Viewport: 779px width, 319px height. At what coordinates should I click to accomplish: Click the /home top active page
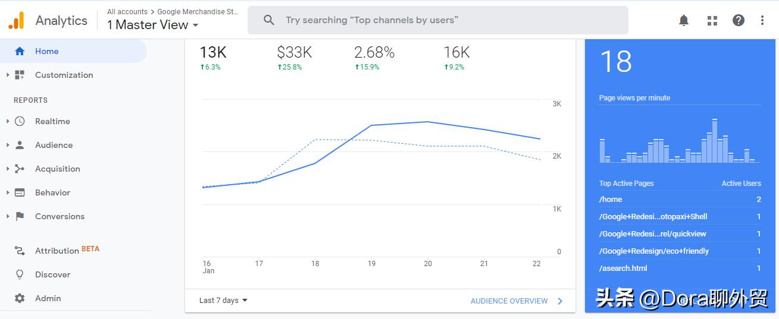coord(611,200)
